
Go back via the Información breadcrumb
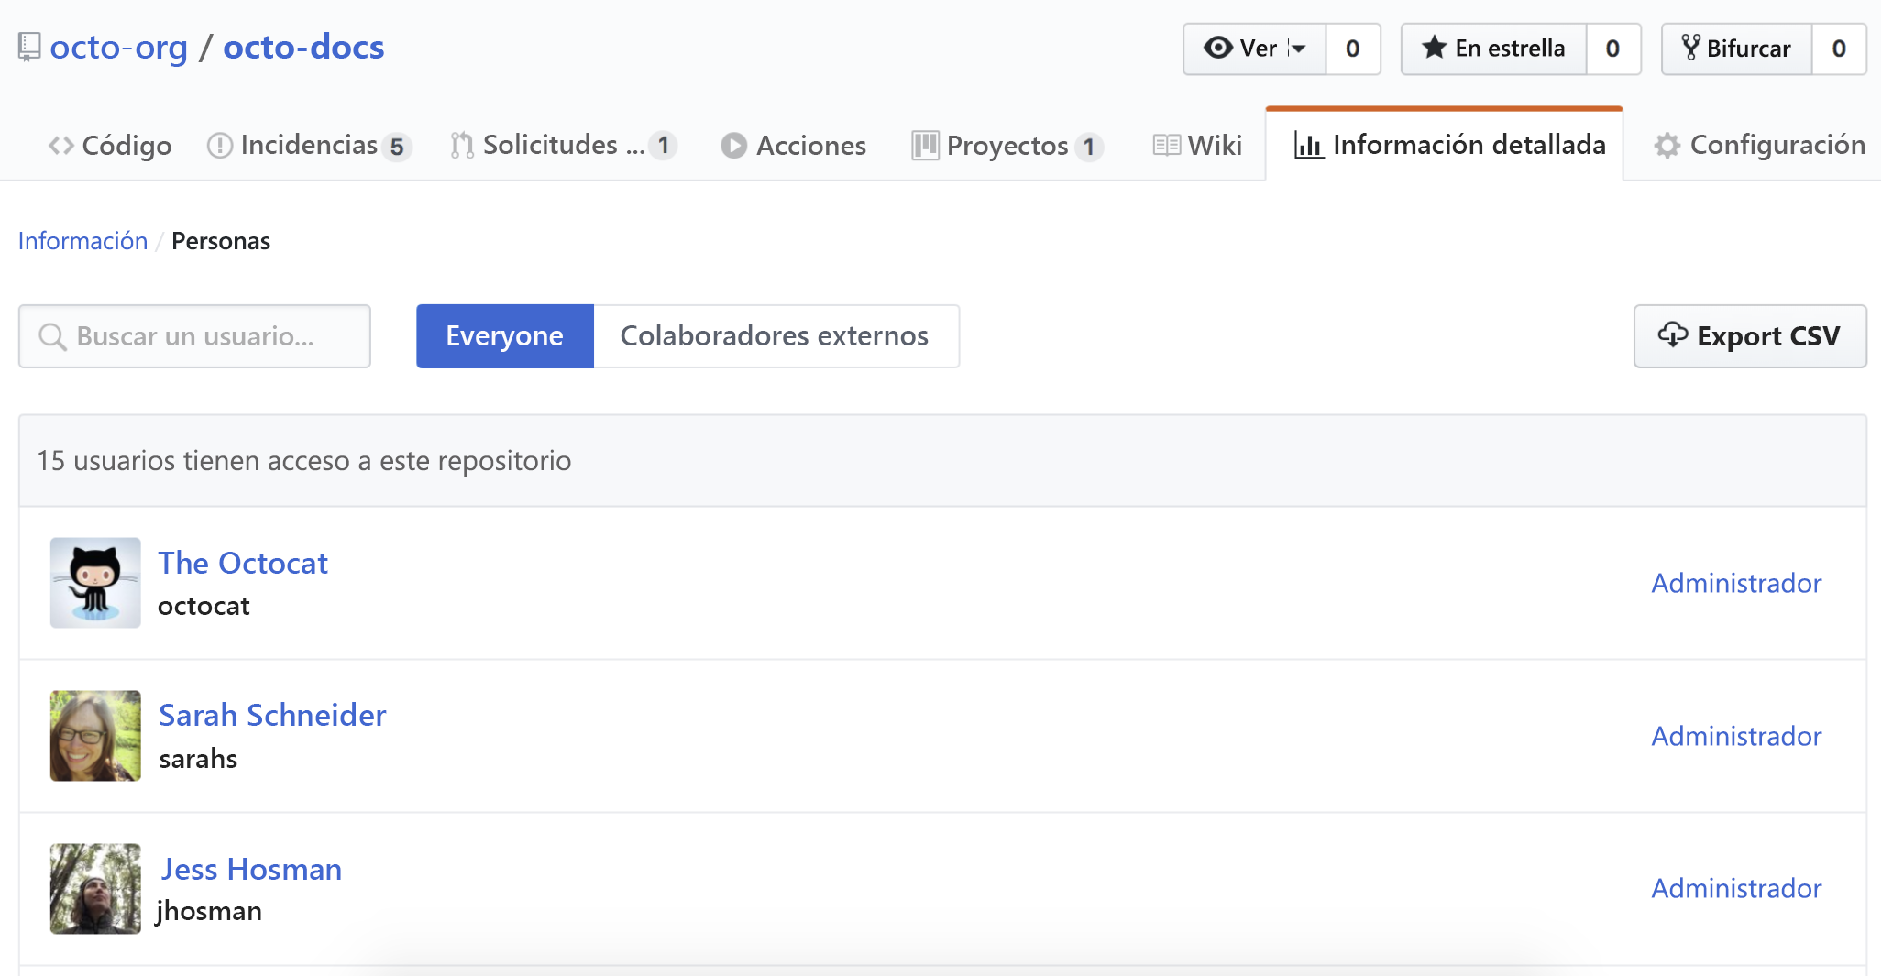82,240
